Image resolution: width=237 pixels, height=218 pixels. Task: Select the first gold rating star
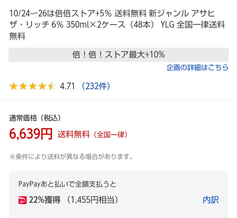click(x=13, y=86)
